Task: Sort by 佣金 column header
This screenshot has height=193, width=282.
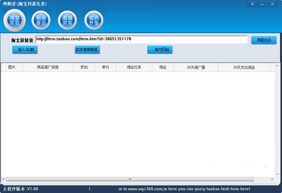Action: (163, 67)
